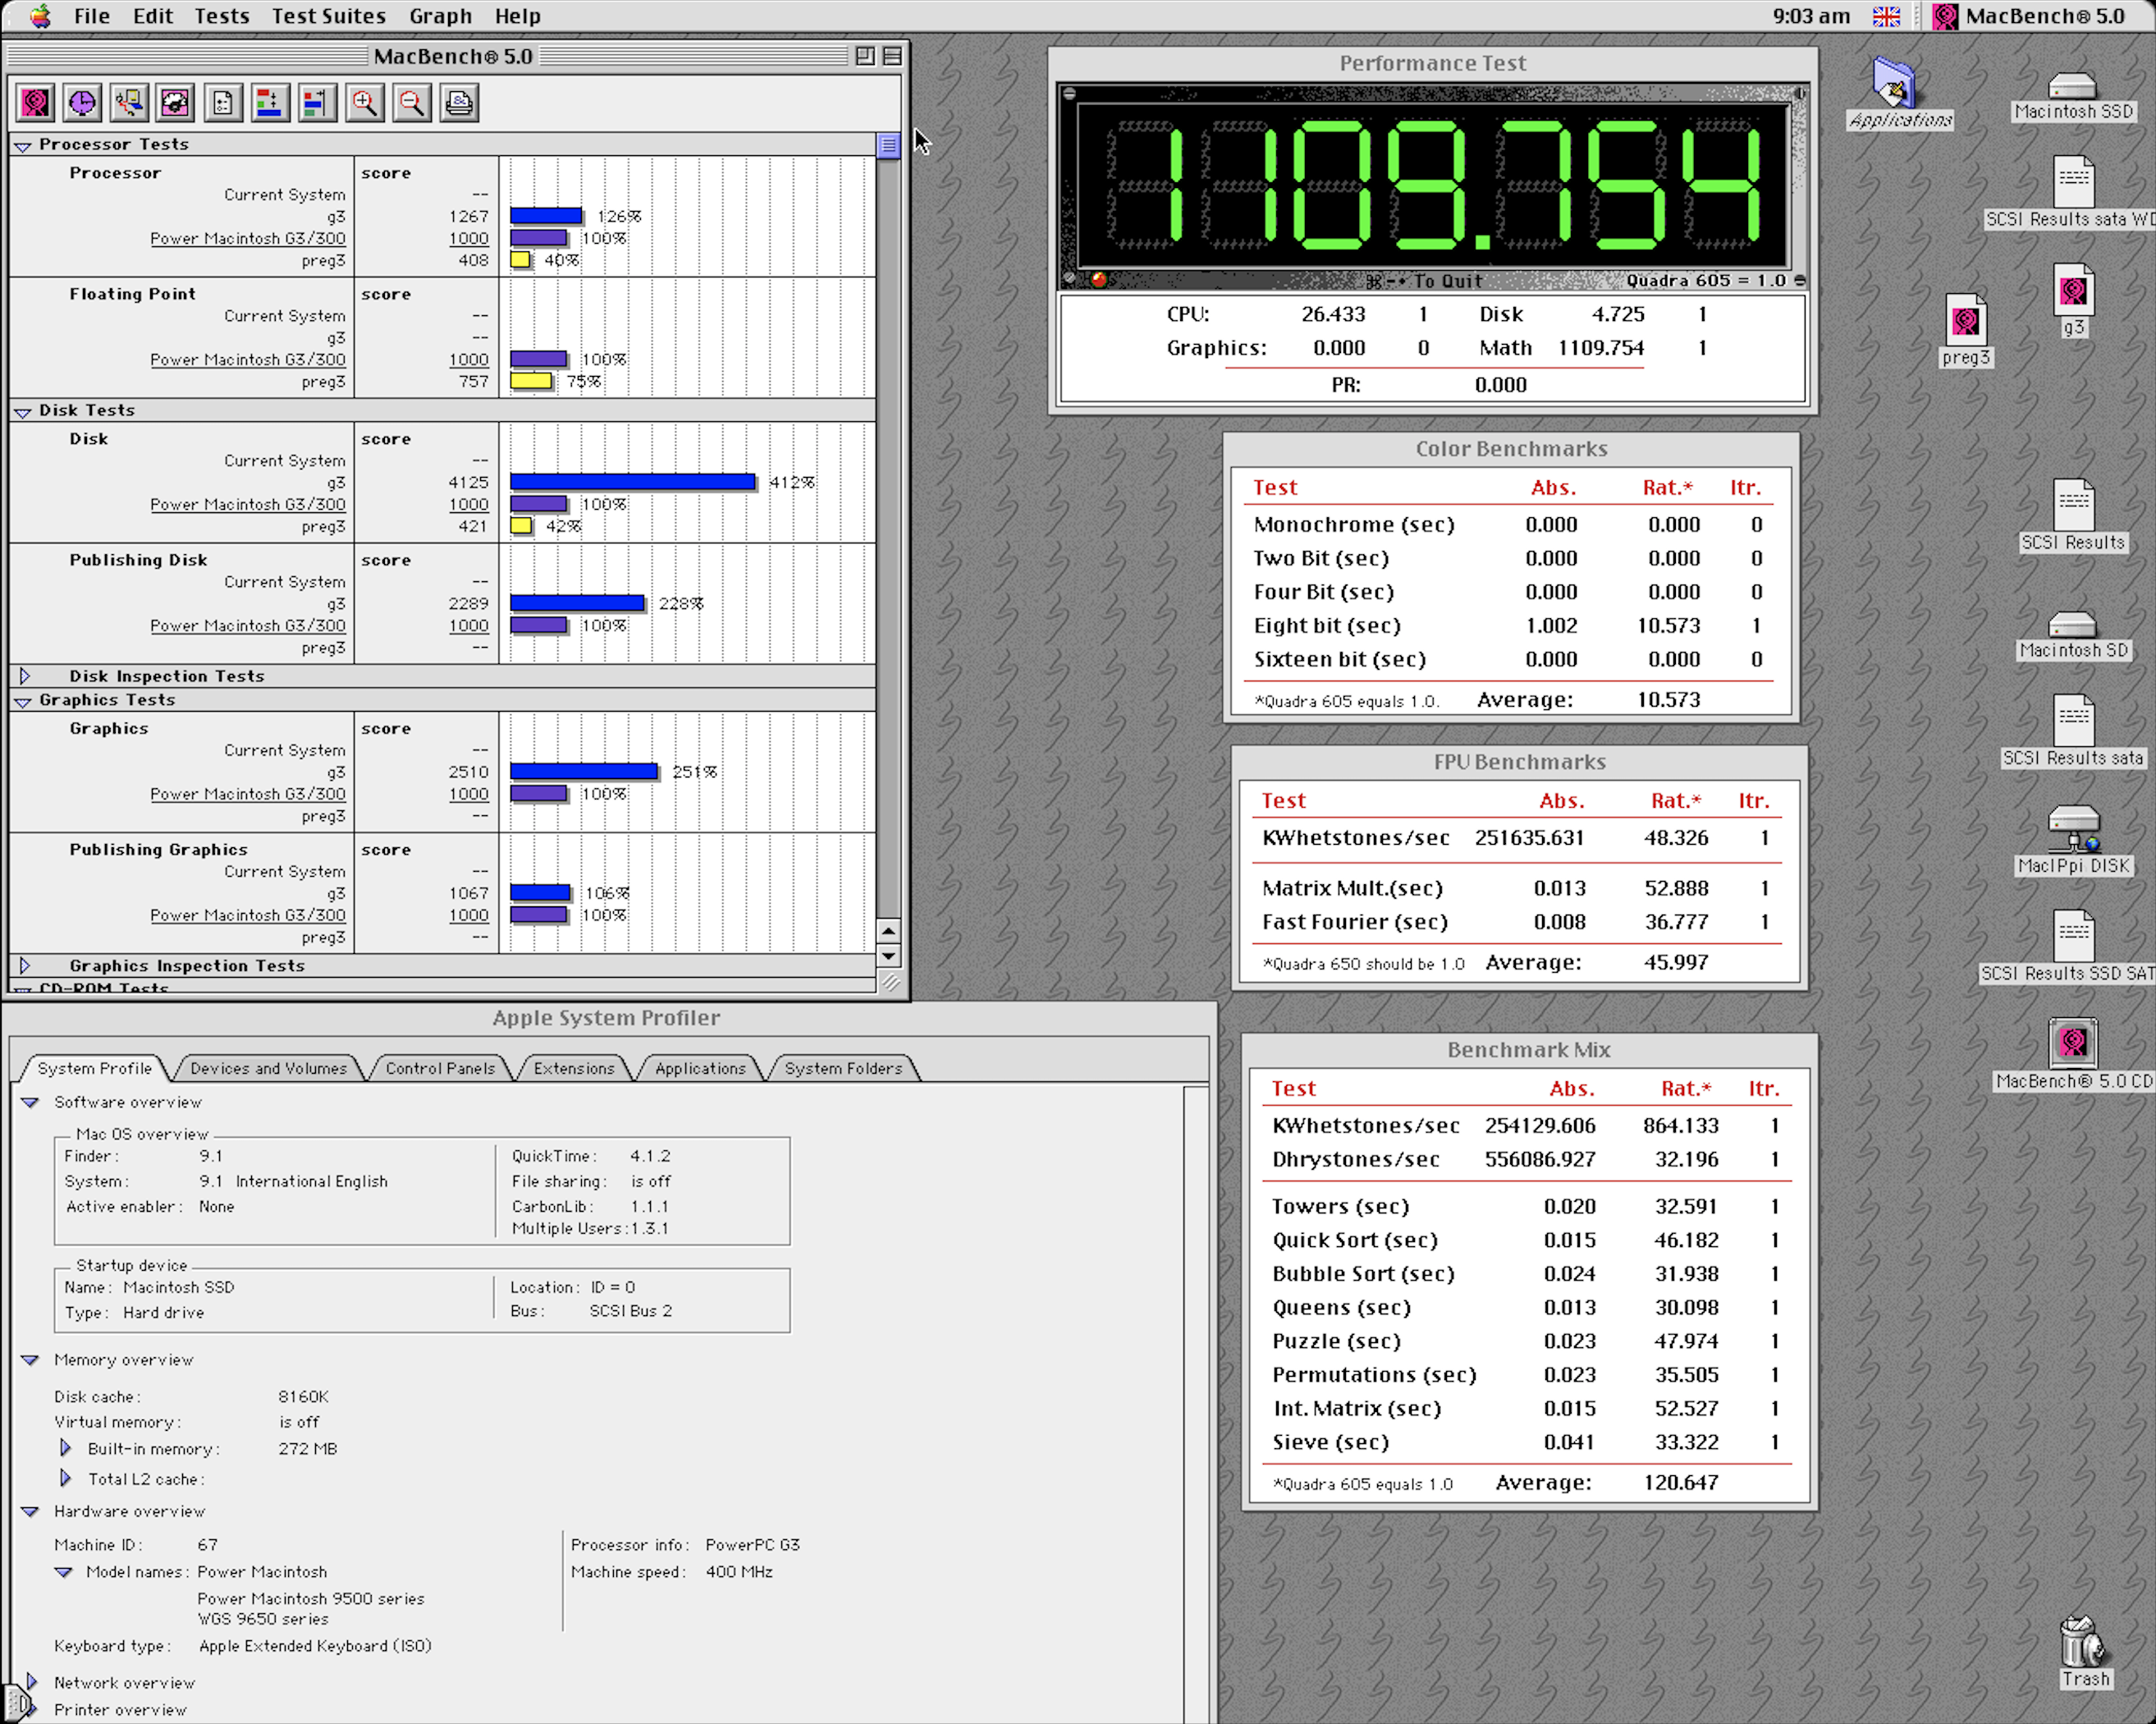The width and height of the screenshot is (2156, 1724).
Task: Switch to Devices and Volumes tab
Action: click(268, 1069)
